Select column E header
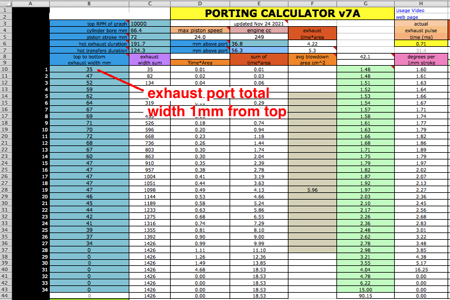The height and width of the screenshot is (300, 450). [x=259, y=4]
